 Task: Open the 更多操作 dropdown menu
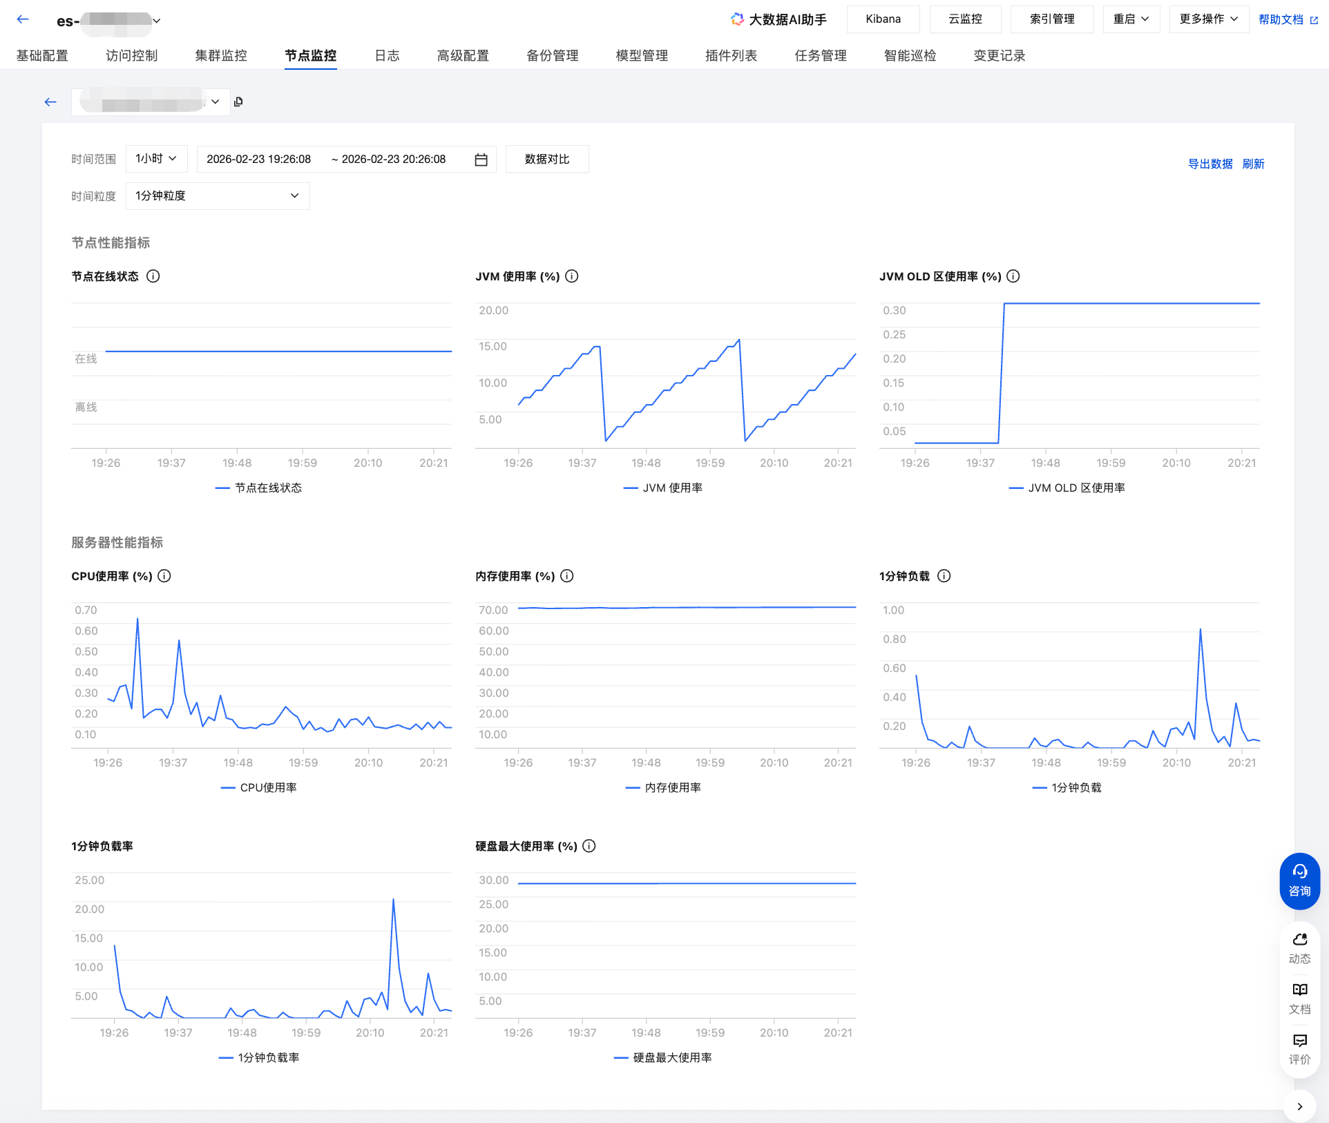pyautogui.click(x=1208, y=19)
